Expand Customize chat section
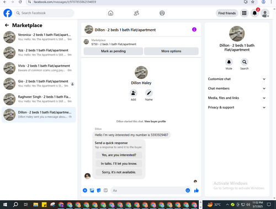This screenshot has height=209, width=276. tap(237, 79)
